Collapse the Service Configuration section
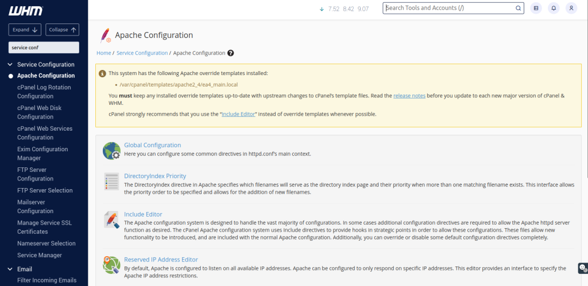This screenshot has height=286, width=588. (10, 65)
